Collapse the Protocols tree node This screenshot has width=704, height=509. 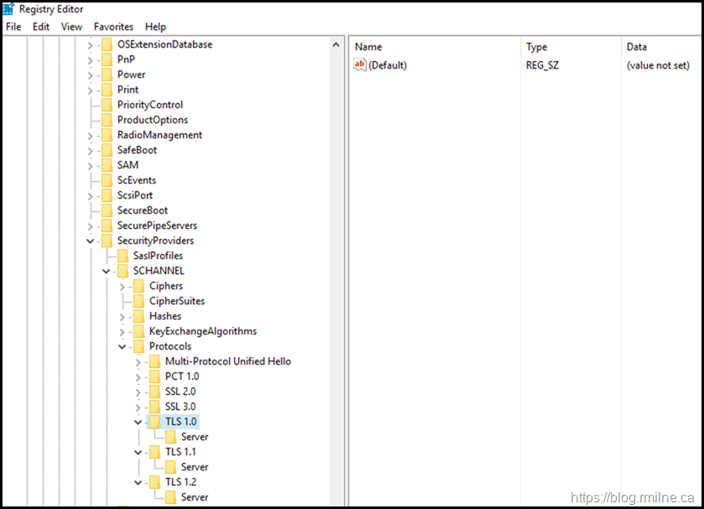[x=123, y=346]
